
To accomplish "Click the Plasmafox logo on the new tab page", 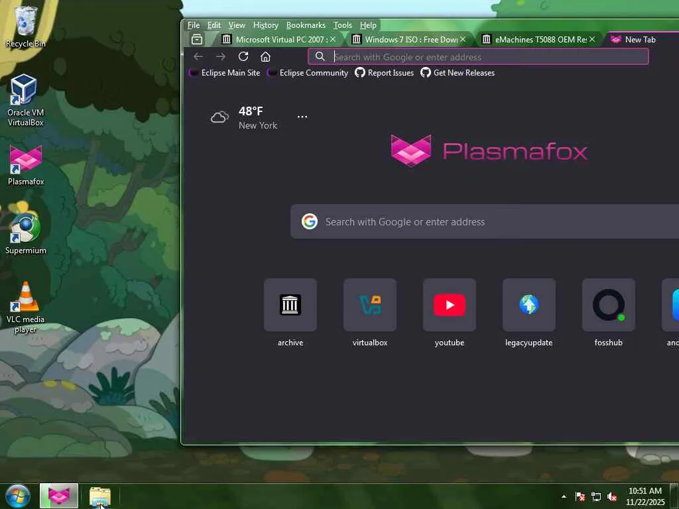I will click(x=489, y=151).
